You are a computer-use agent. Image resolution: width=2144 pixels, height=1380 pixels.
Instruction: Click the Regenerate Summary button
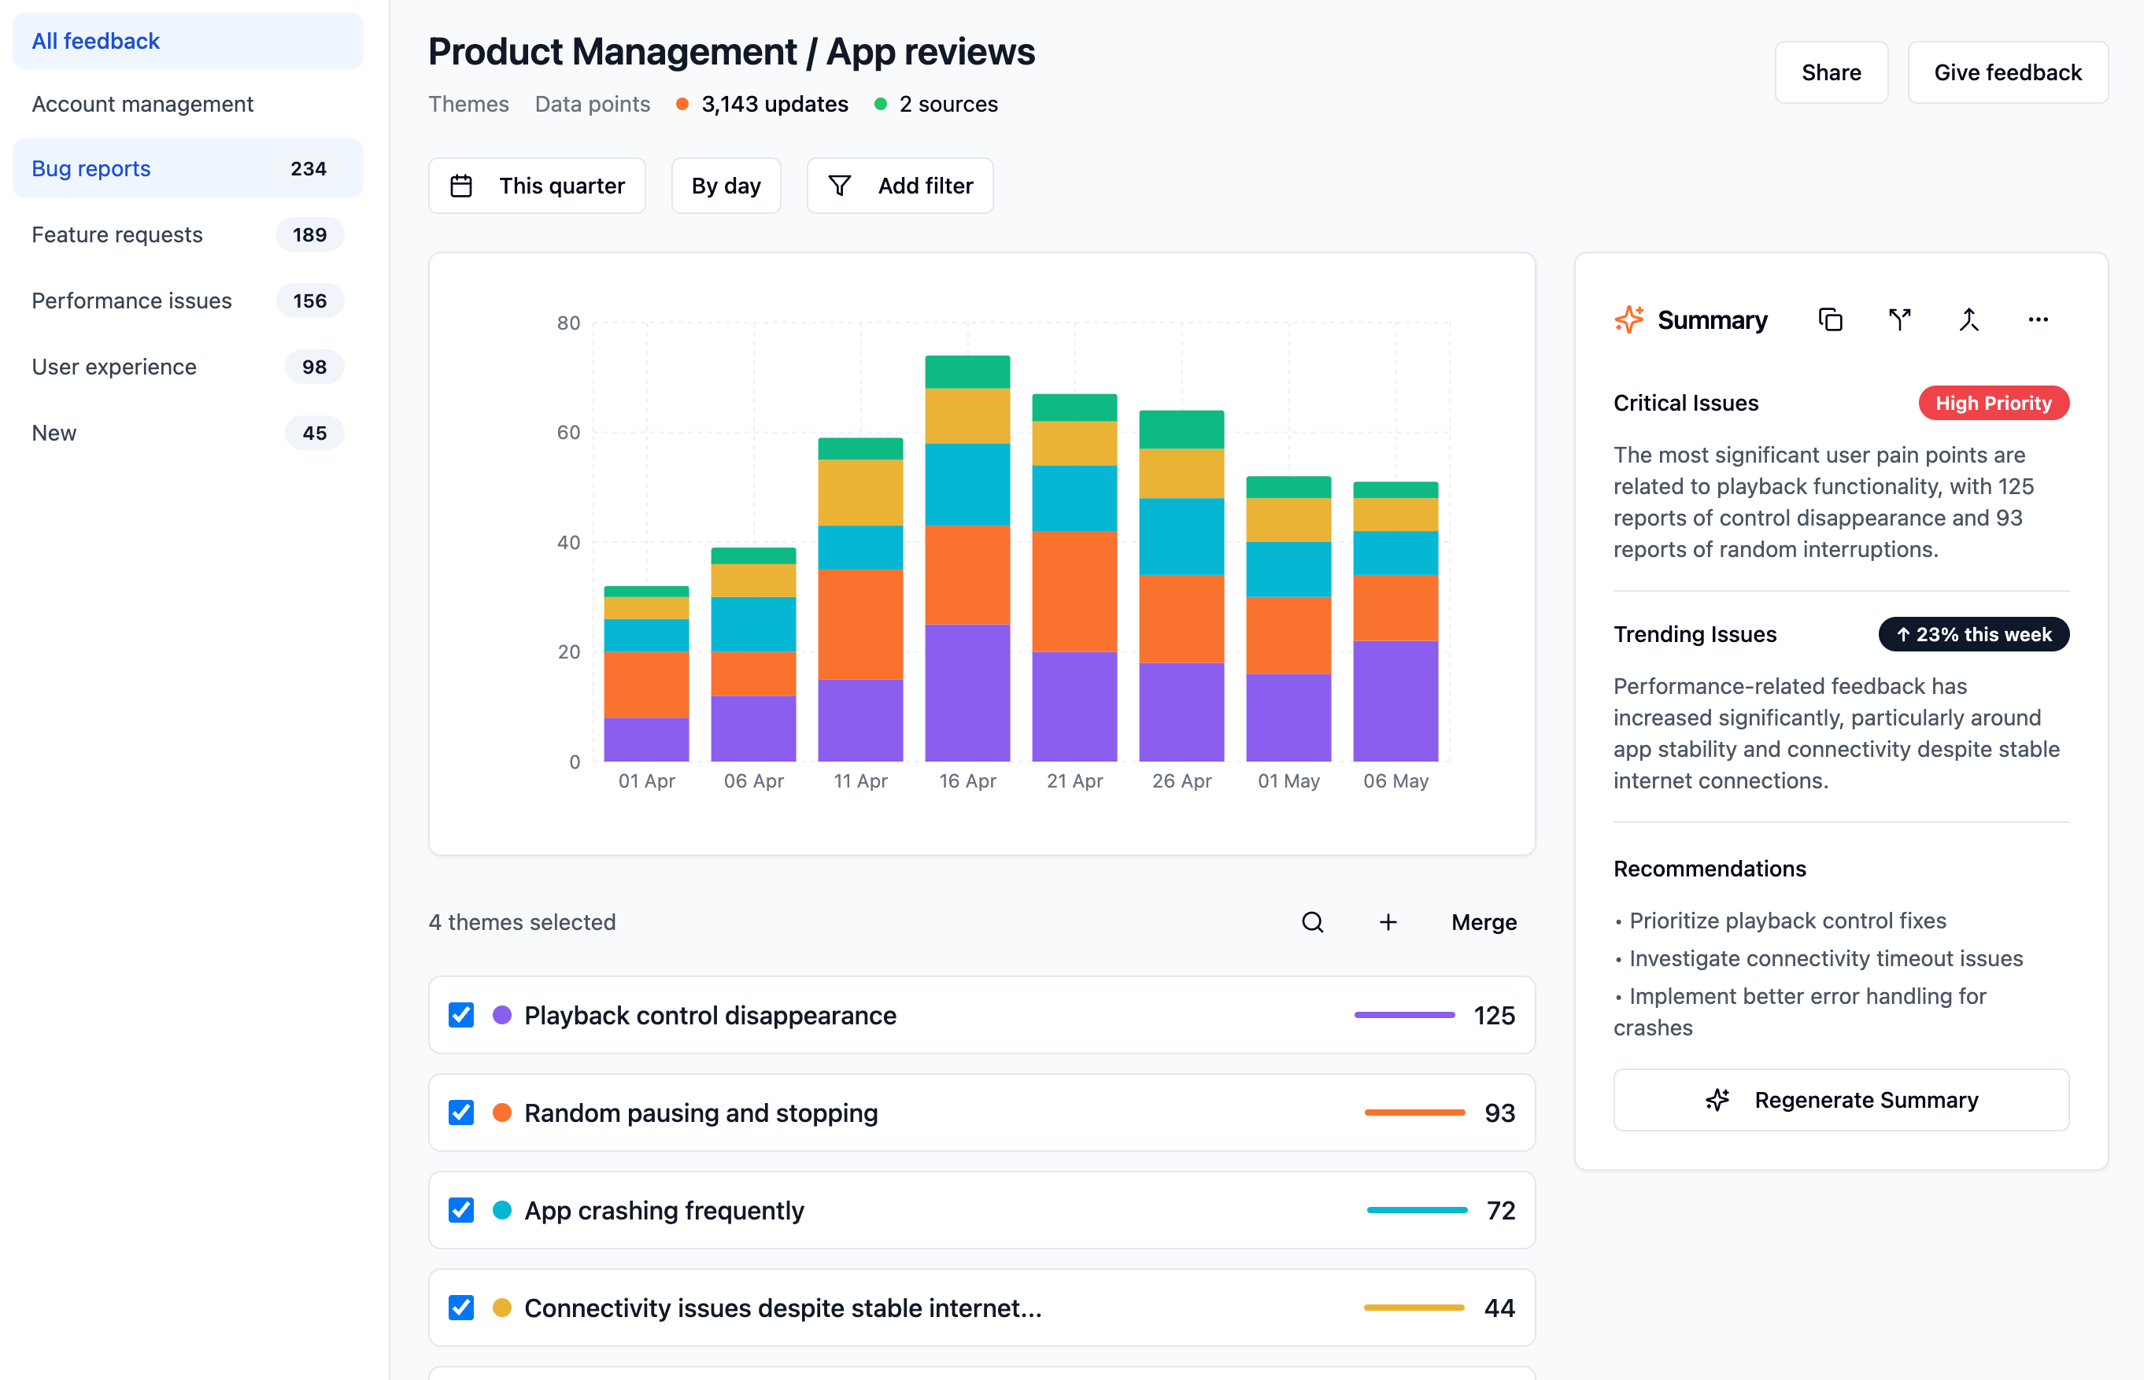tap(1841, 1100)
